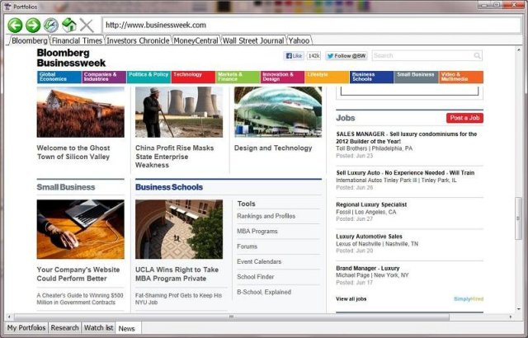Click the Forums link
Image resolution: width=528 pixels, height=338 pixels.
tap(247, 246)
